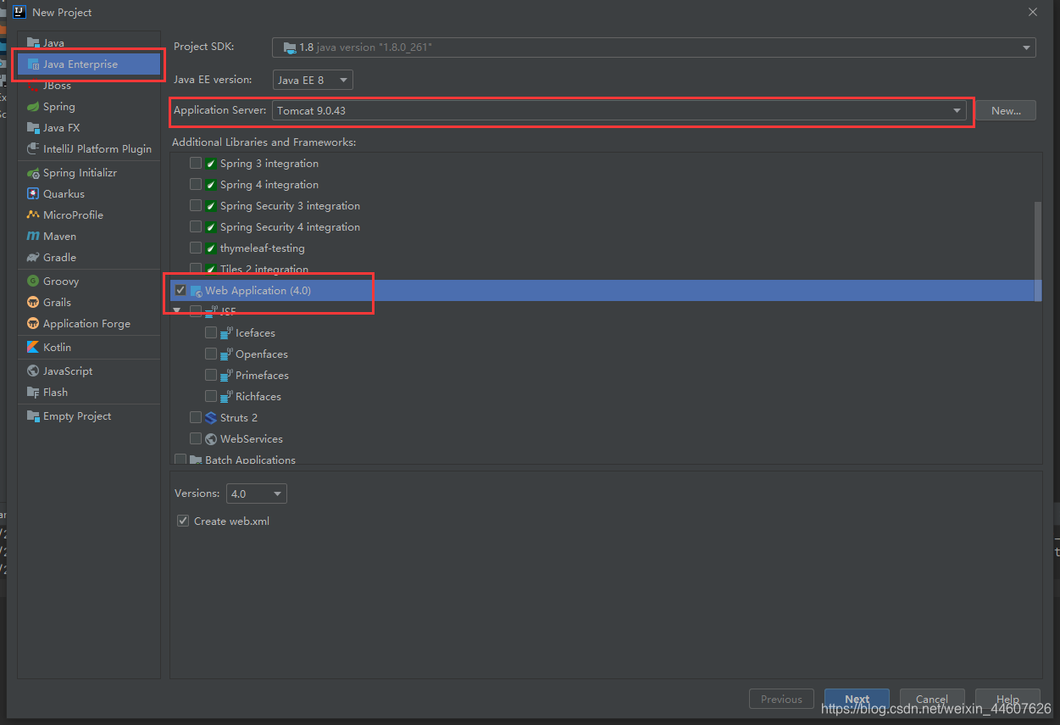
Task: Open the Versions 4.0 dropdown
Action: [256, 494]
